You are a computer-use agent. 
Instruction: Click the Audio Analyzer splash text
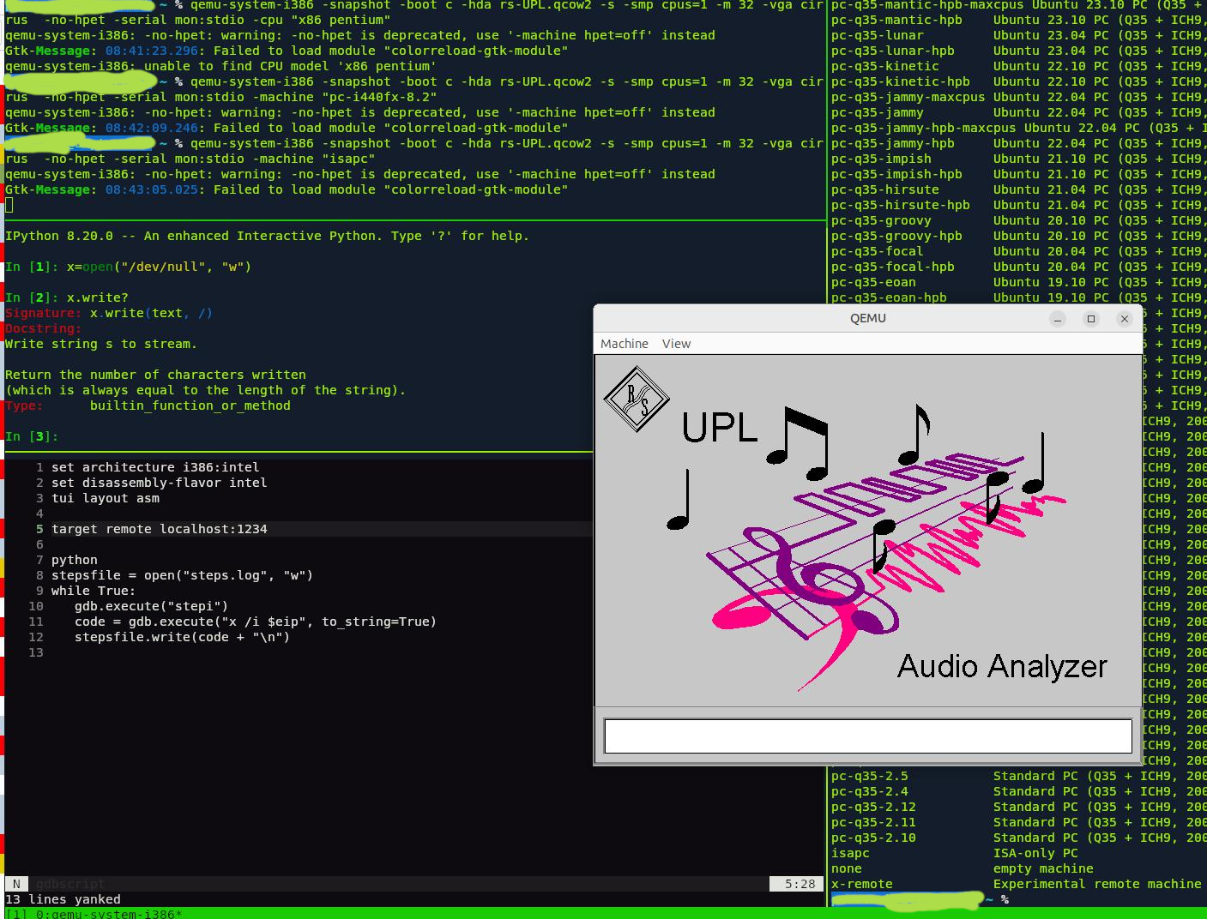click(x=1002, y=667)
